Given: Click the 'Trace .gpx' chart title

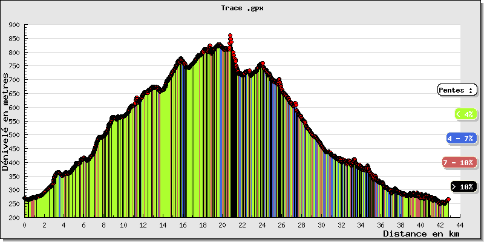Looking at the screenshot, I should (x=242, y=9).
